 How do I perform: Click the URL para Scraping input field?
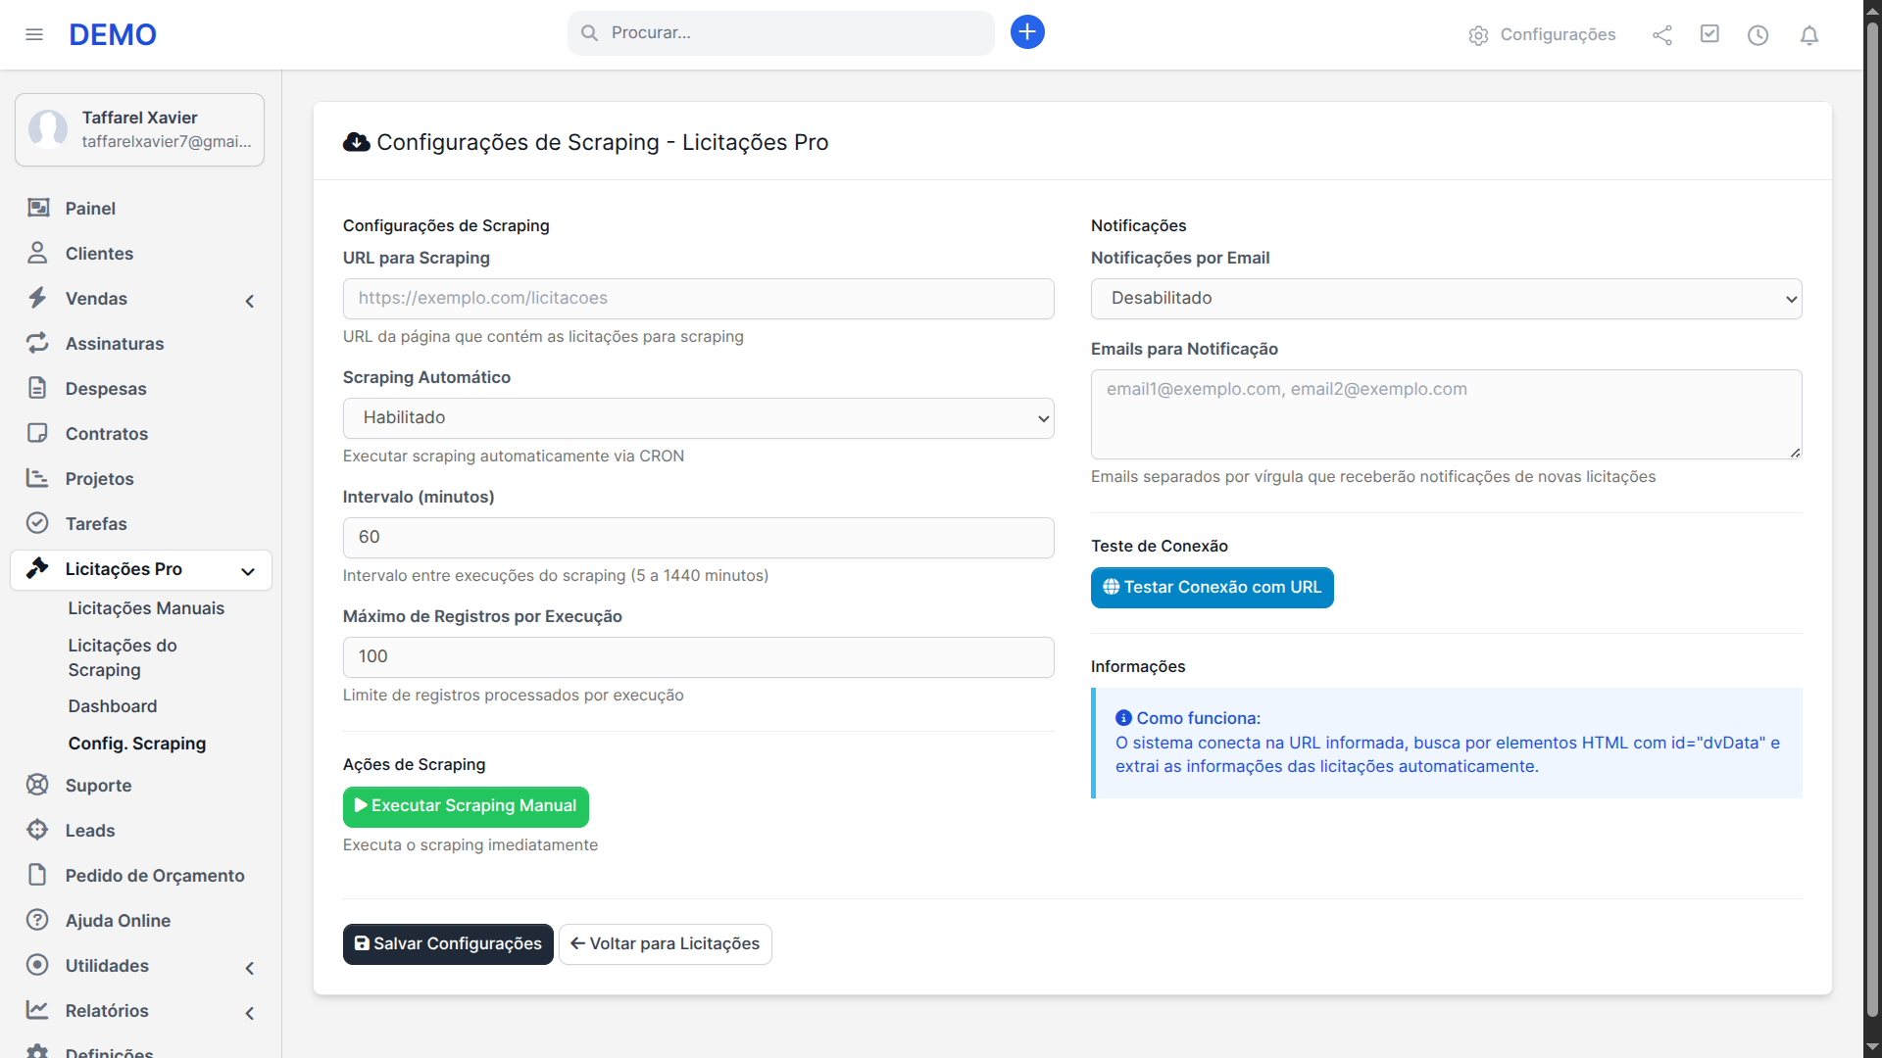[698, 298]
